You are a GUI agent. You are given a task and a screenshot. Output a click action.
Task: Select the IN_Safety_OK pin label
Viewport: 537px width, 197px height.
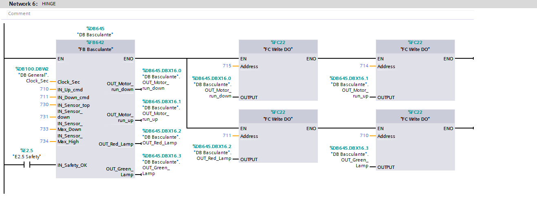coord(72,165)
